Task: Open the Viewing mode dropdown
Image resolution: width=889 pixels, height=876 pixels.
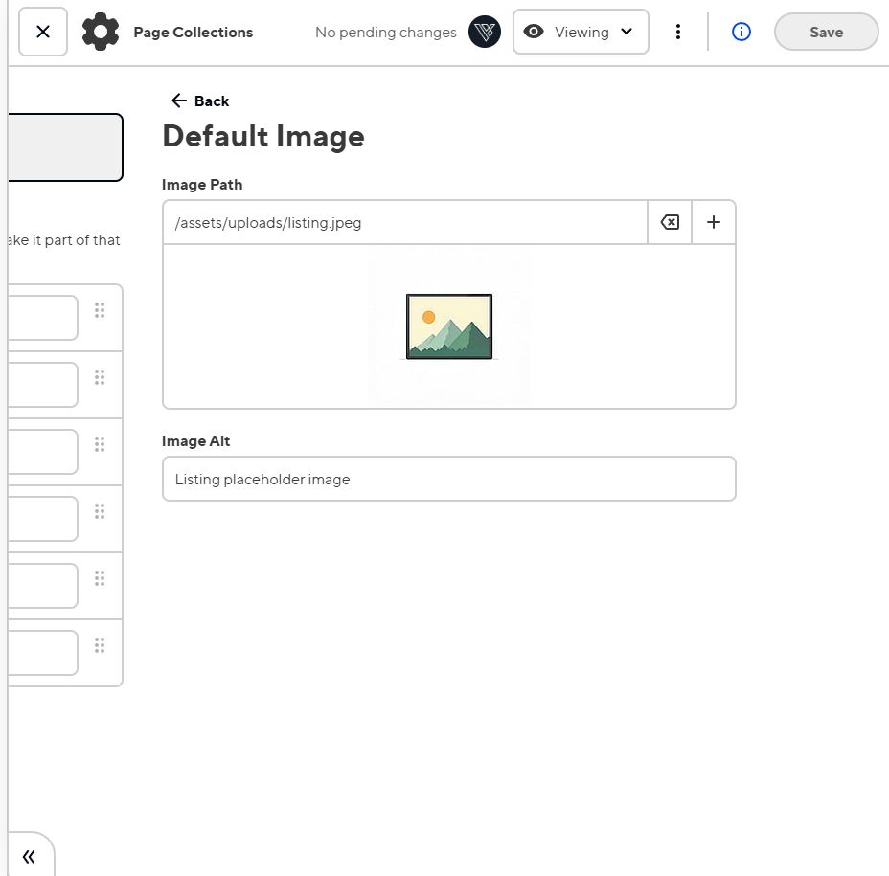Action: (x=581, y=32)
